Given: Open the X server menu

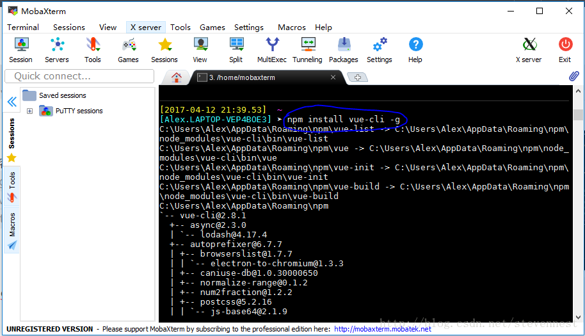Looking at the screenshot, I should (x=146, y=28).
